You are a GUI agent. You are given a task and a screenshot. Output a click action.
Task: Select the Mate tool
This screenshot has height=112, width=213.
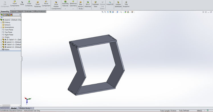[x=22, y=3]
